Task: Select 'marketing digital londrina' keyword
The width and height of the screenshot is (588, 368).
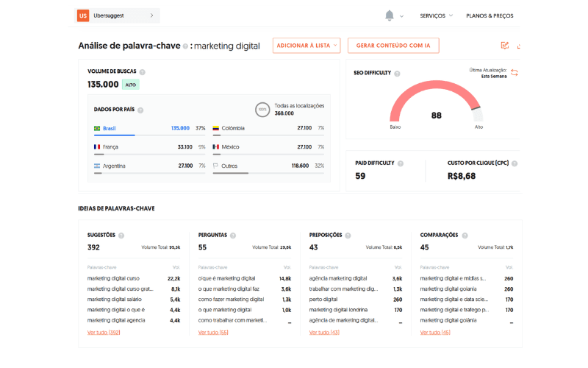Action: tap(338, 310)
